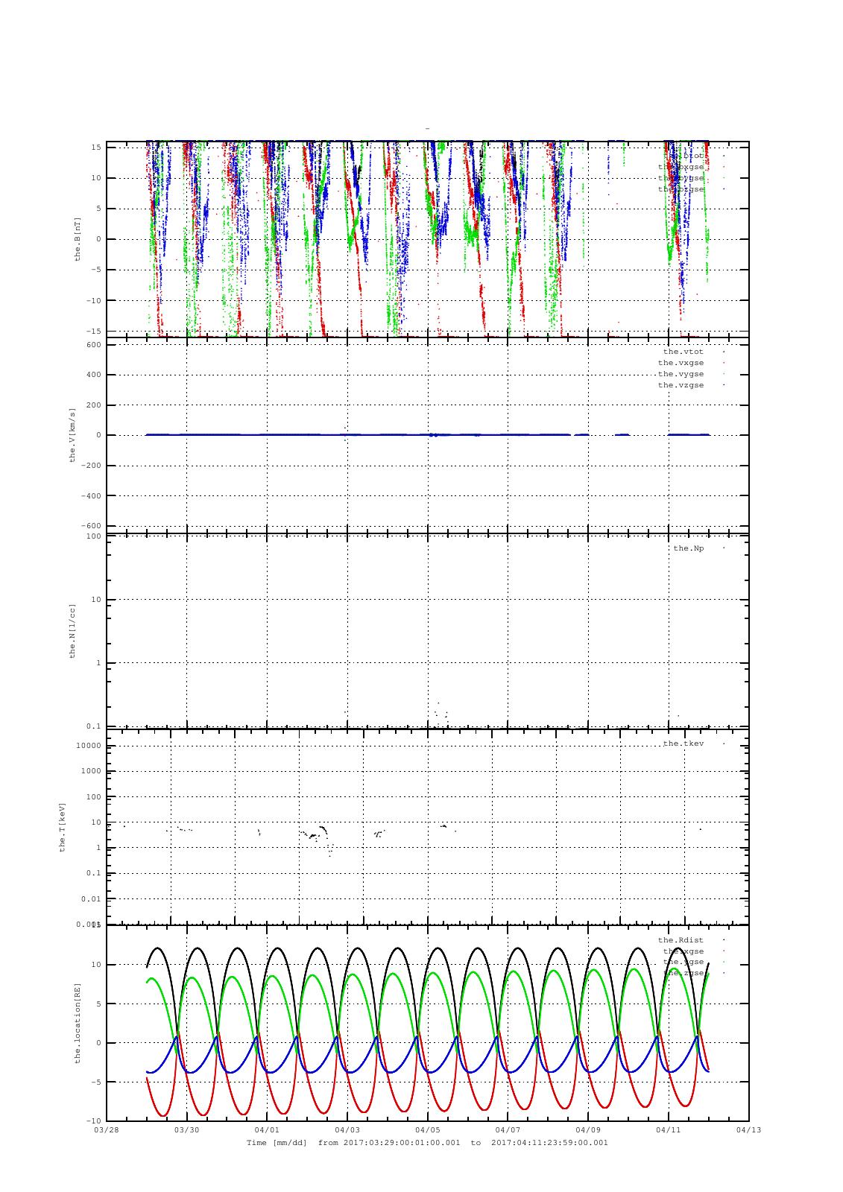Click the -400 velocity tick label
843x1192 pixels.
pyautogui.click(x=91, y=495)
